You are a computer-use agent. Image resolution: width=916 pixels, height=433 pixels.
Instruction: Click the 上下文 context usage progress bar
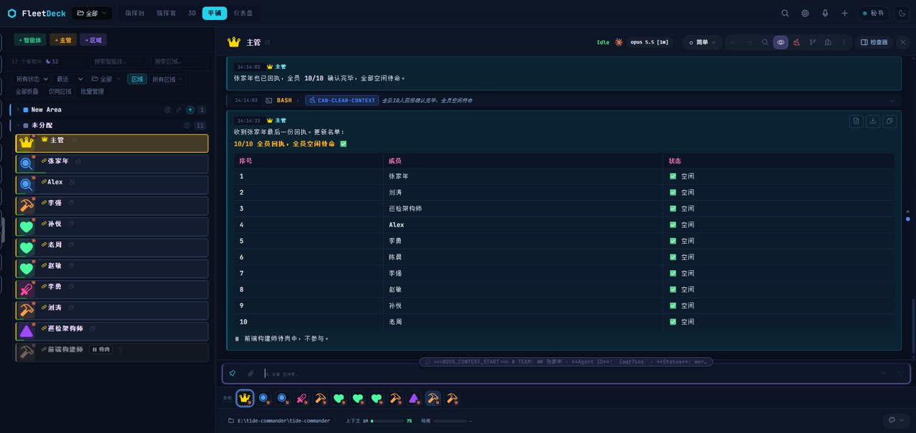coord(387,421)
